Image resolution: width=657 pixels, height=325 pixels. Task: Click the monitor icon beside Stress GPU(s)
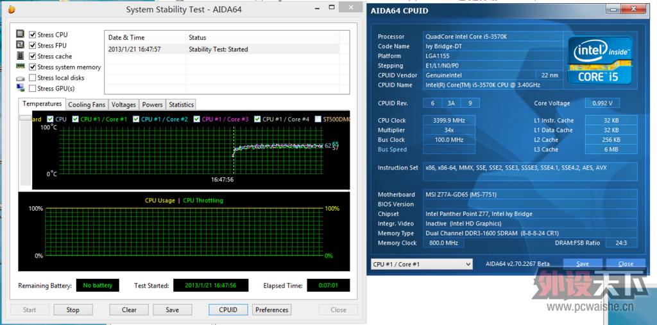click(20, 88)
